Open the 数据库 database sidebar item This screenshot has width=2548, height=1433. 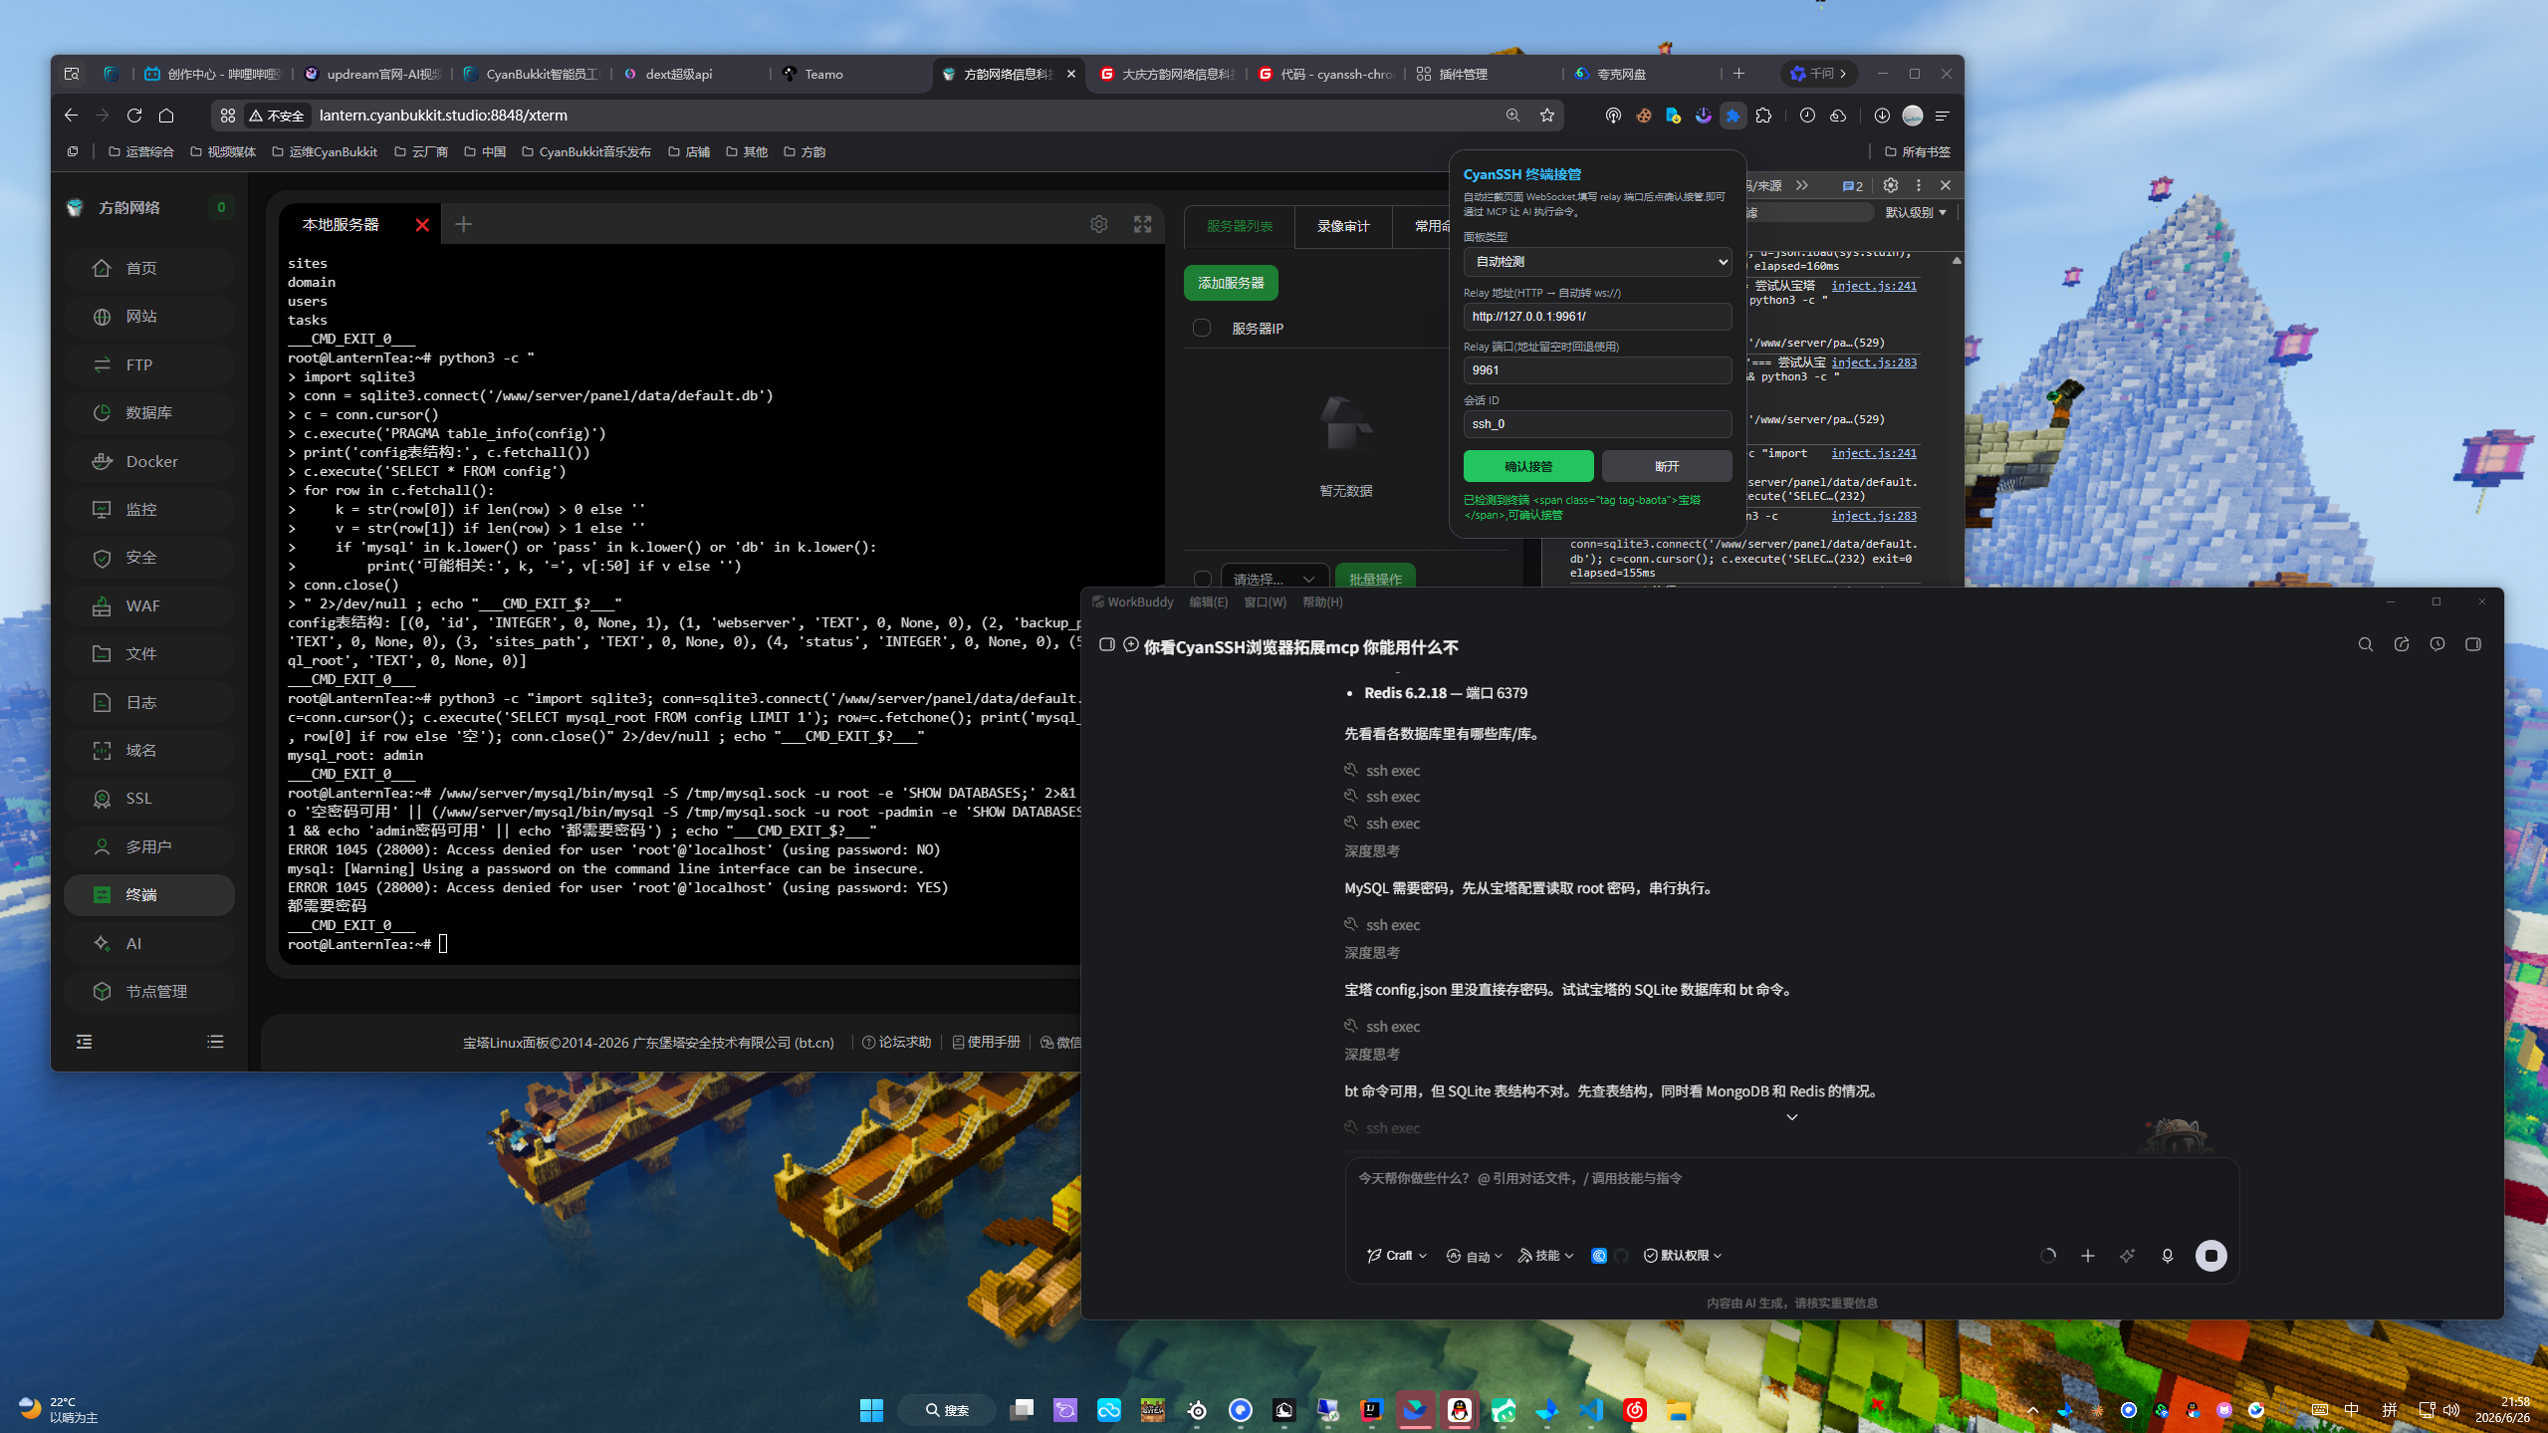pyautogui.click(x=149, y=412)
